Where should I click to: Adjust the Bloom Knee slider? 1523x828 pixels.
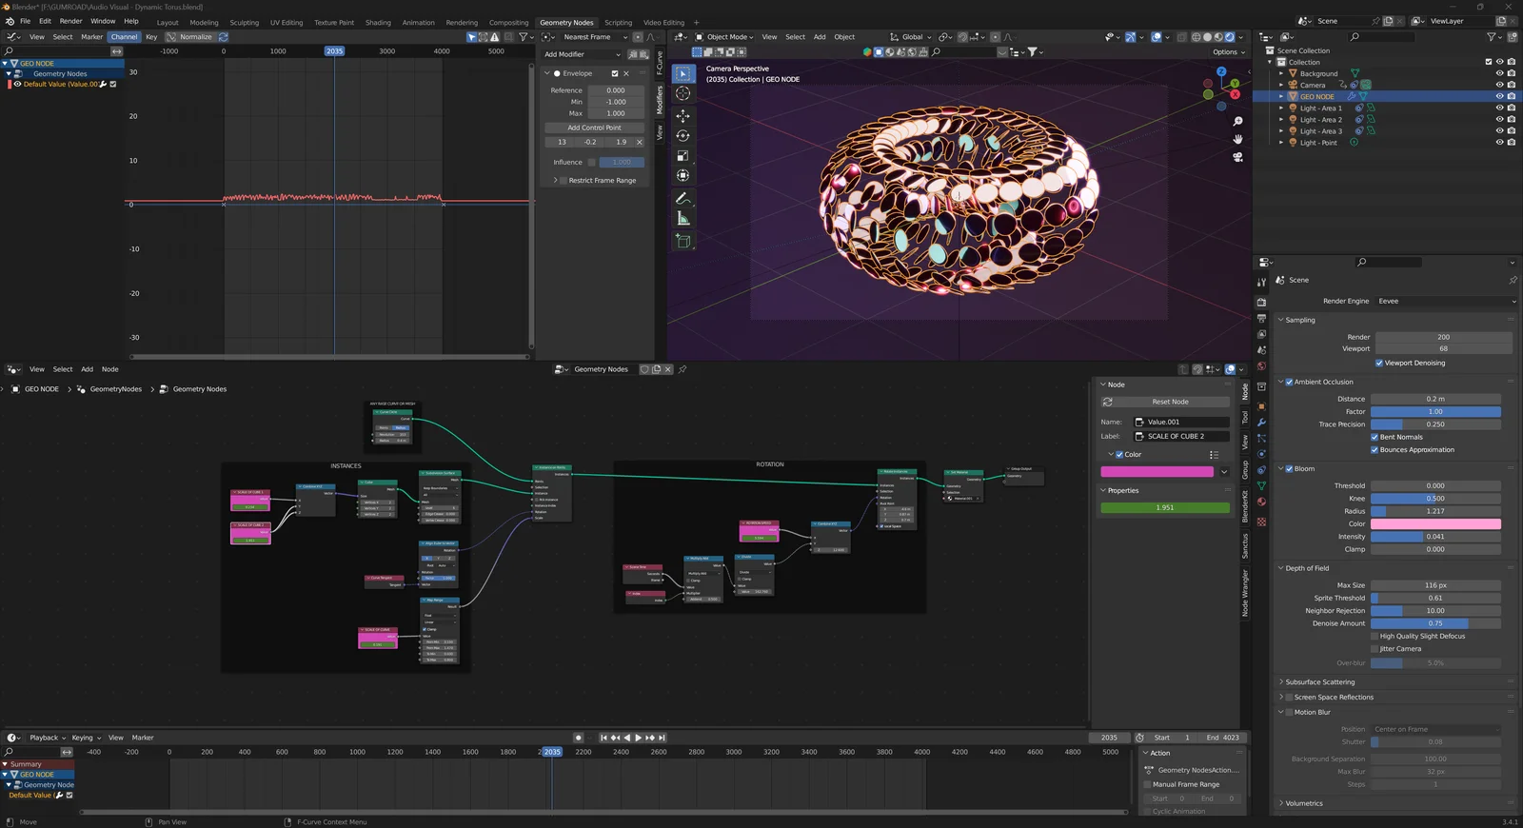pyautogui.click(x=1435, y=498)
